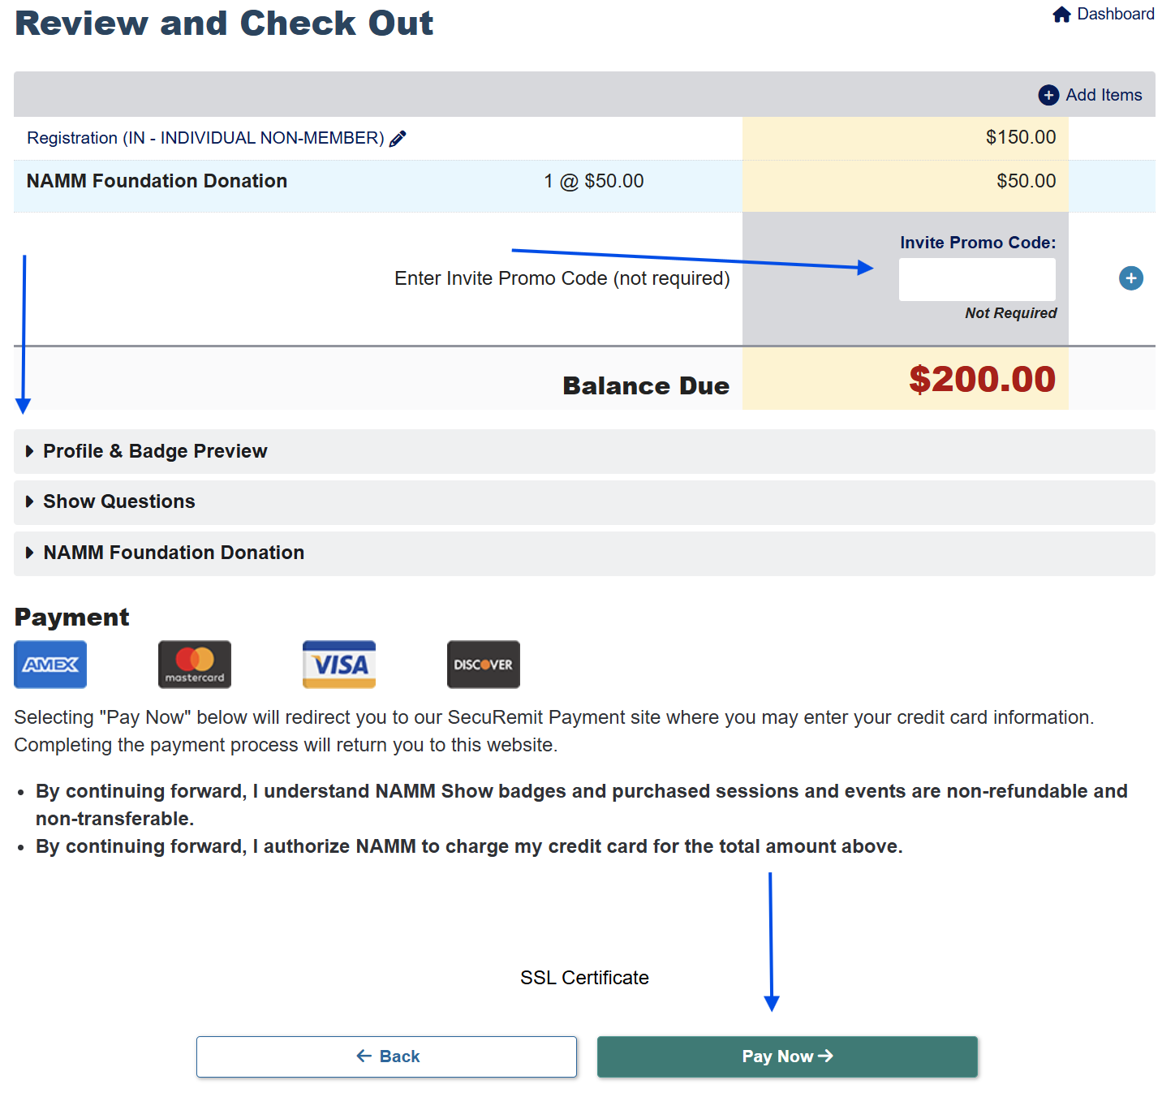Select the NAMM Foundation Donation row label

click(157, 181)
